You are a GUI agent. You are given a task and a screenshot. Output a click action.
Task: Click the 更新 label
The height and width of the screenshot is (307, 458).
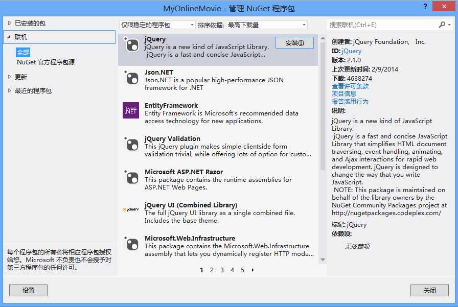tap(21, 77)
